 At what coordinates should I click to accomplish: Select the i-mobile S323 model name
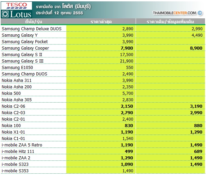[15, 164]
